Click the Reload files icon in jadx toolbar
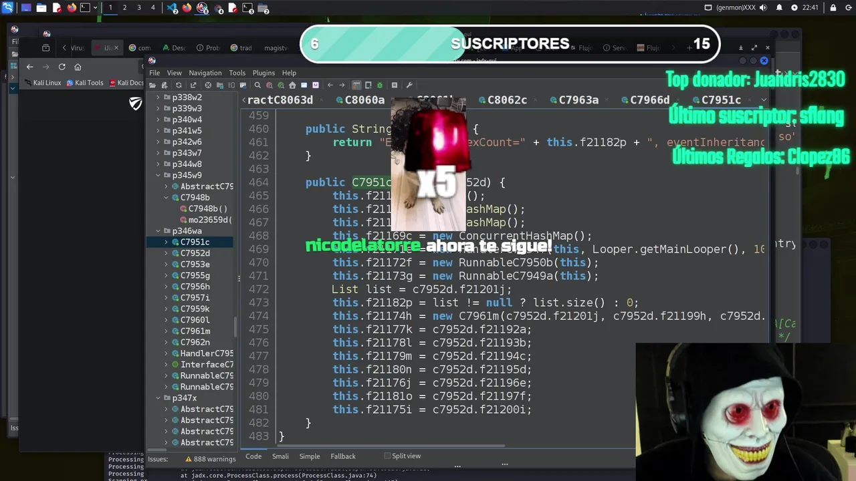 (x=179, y=85)
